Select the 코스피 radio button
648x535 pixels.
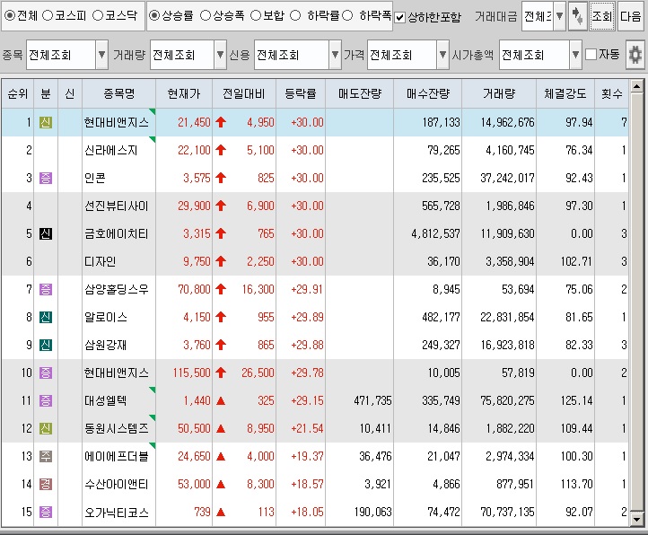tap(48, 16)
